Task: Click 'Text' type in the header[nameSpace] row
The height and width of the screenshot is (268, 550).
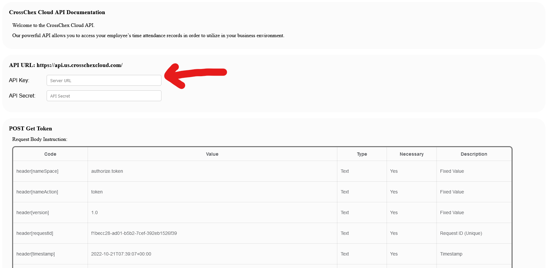Action: (x=345, y=171)
